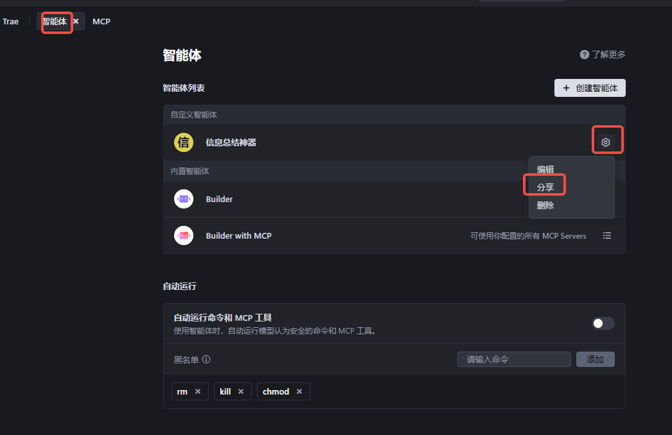
Task: Click the Builder with MCP avatar icon
Action: [x=184, y=235]
